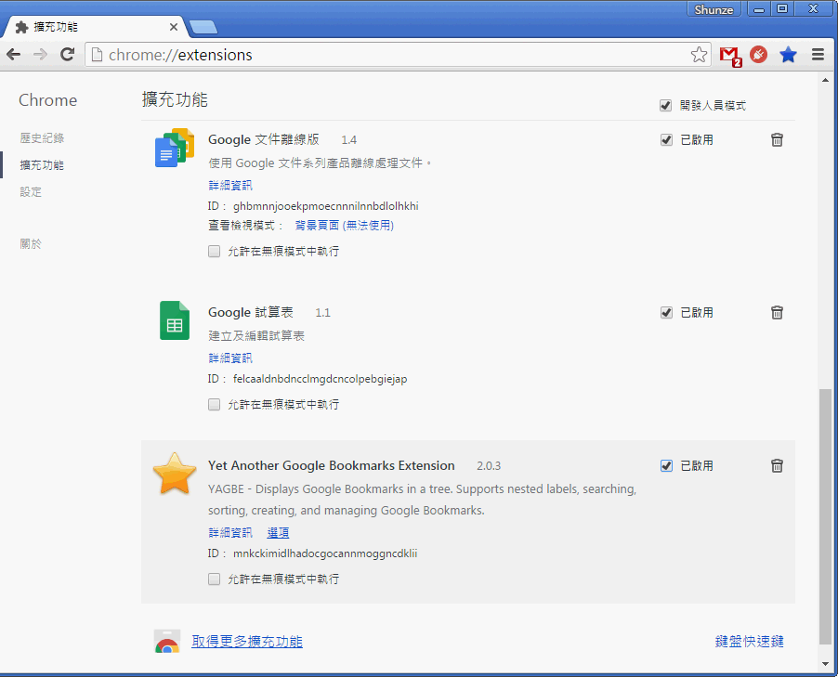Click the page icon in the address bar
Screen dimensions: 838x677
97,55
